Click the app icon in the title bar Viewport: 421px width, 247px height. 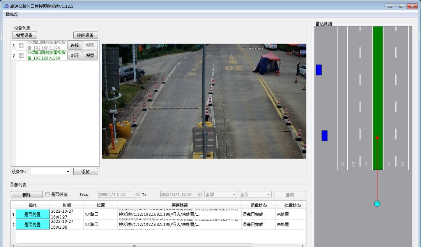[5, 6]
